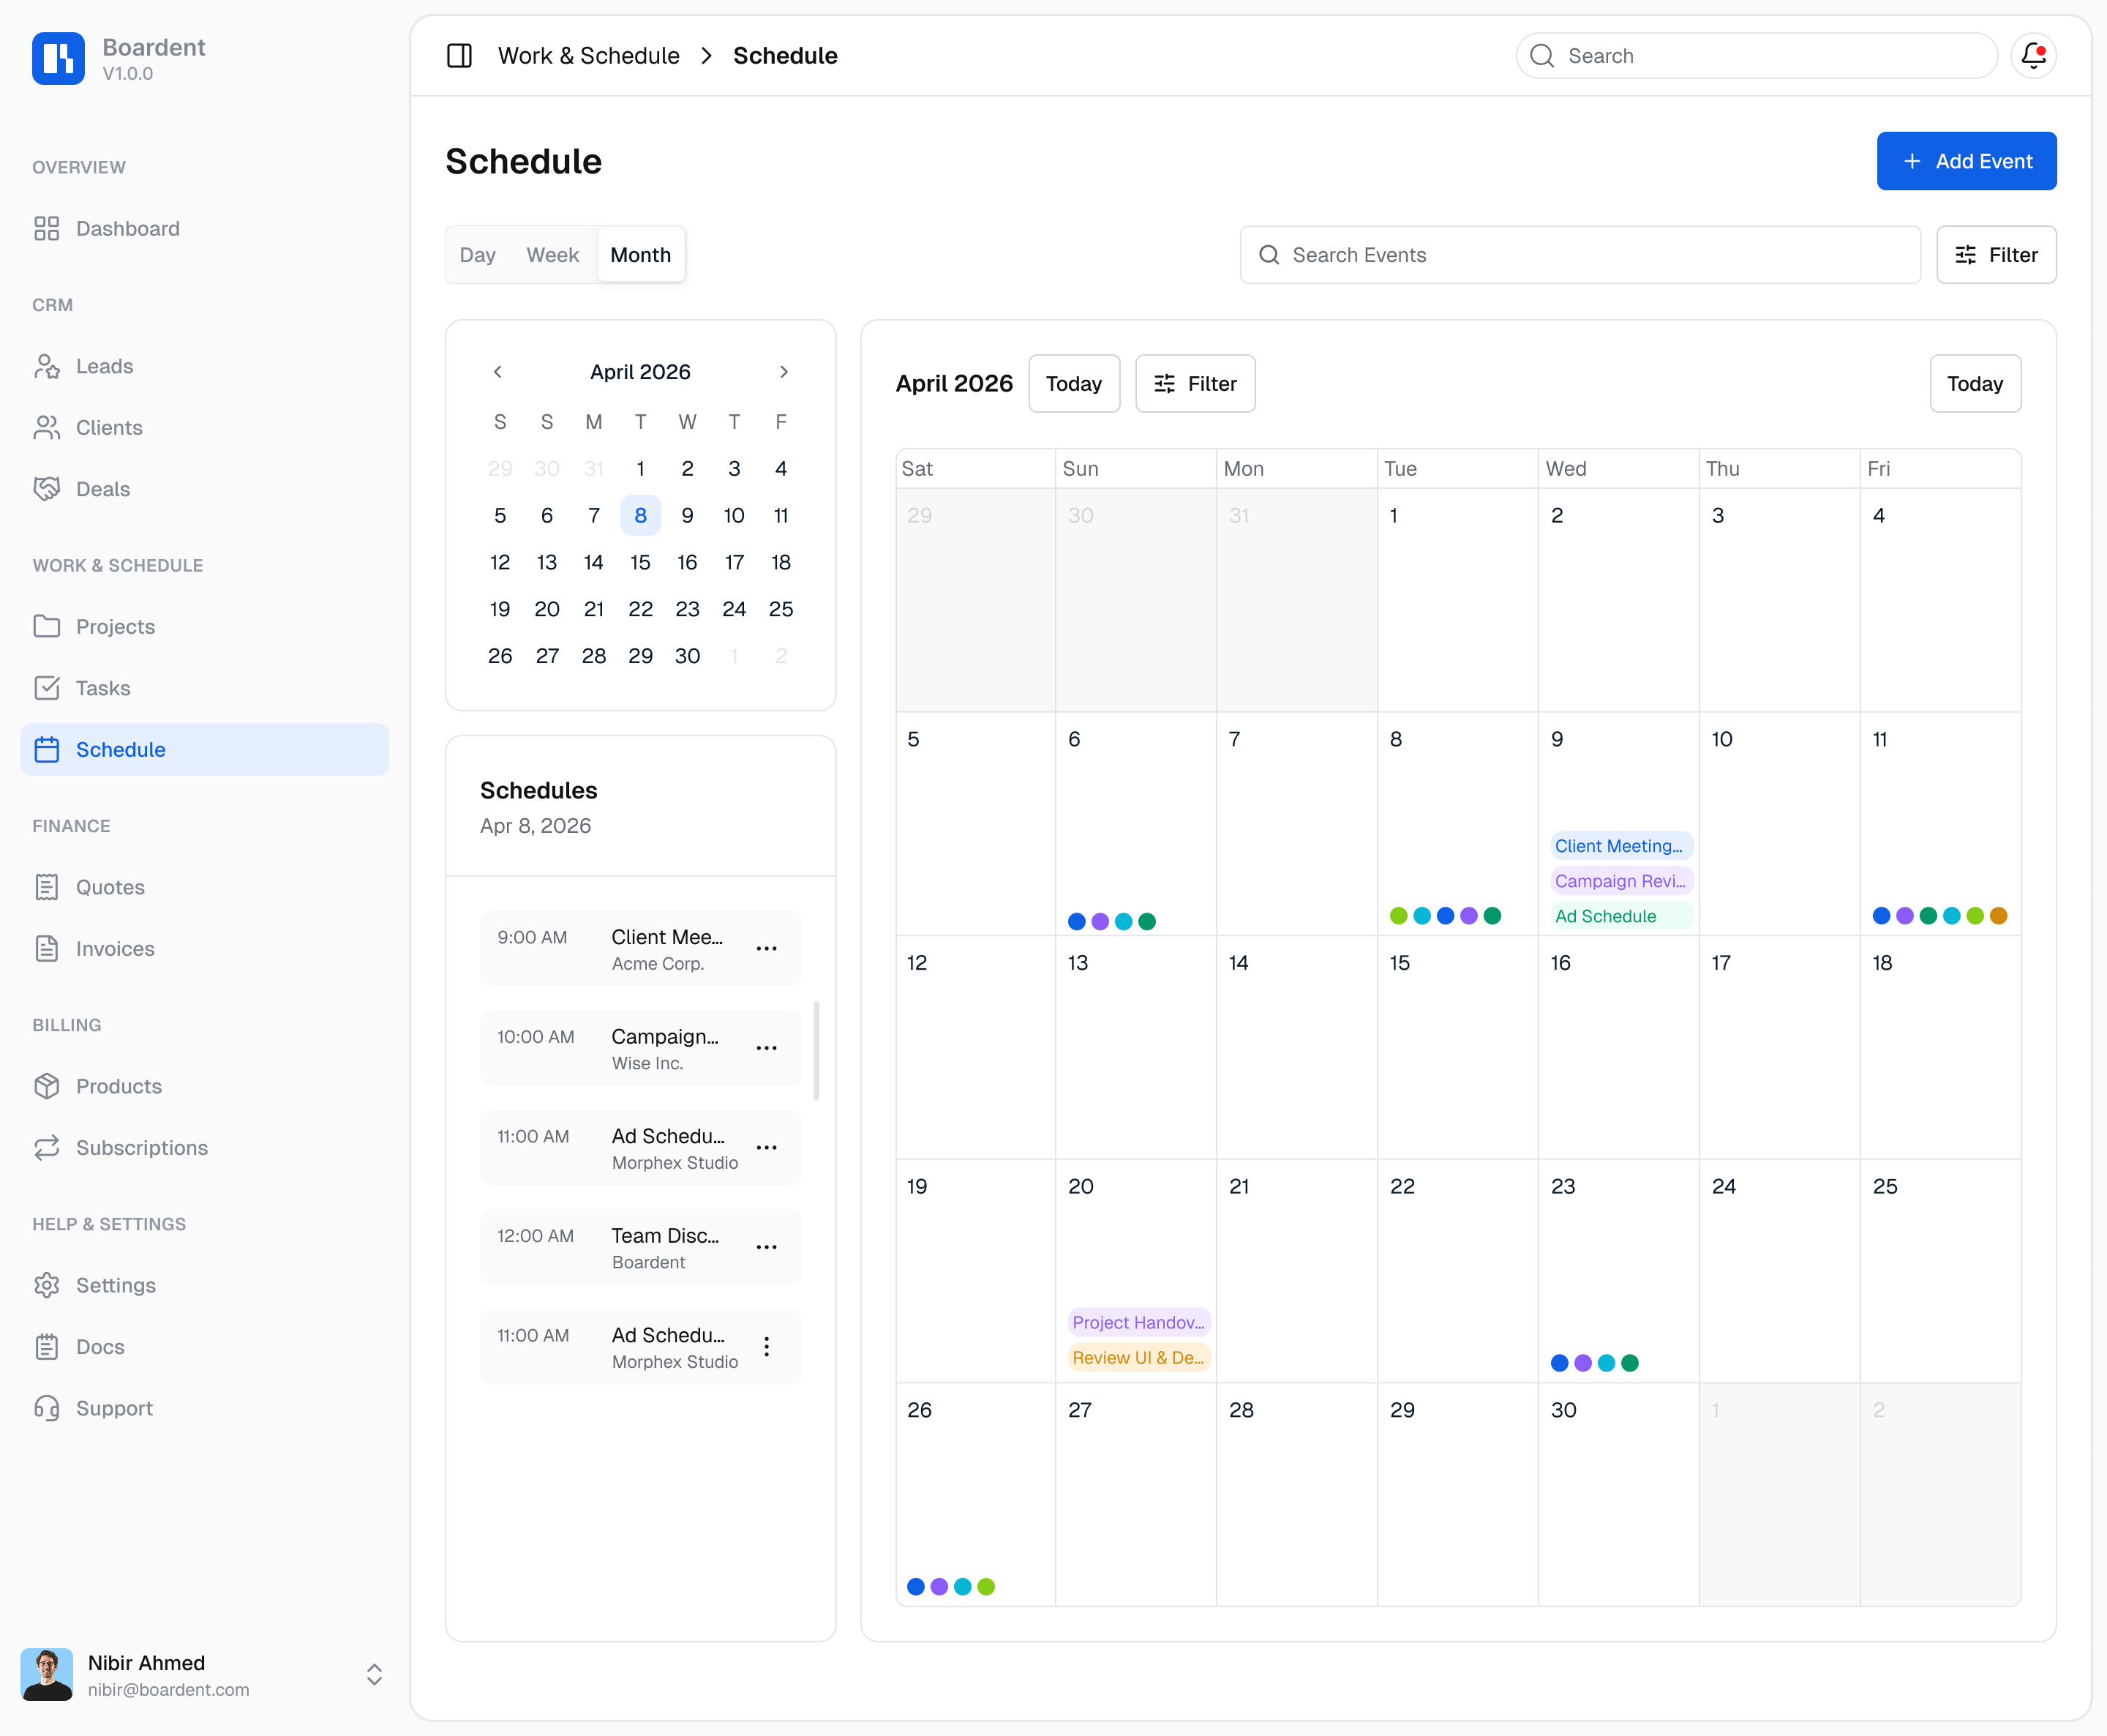Viewport: 2107px width, 1736px height.
Task: Open options for 12:00 AM Team Discussion
Action: pyautogui.click(x=767, y=1247)
